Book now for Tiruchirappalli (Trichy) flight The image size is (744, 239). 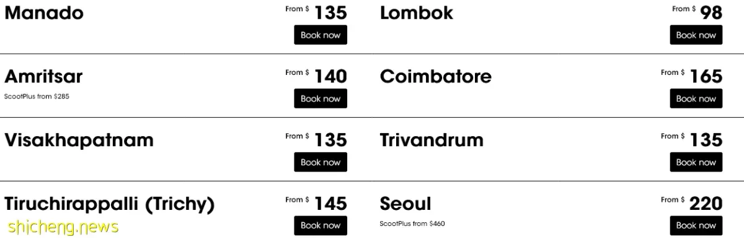(x=321, y=225)
